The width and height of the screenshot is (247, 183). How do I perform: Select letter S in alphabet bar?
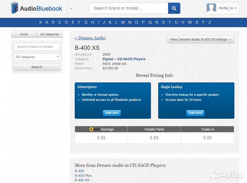click(x=163, y=22)
